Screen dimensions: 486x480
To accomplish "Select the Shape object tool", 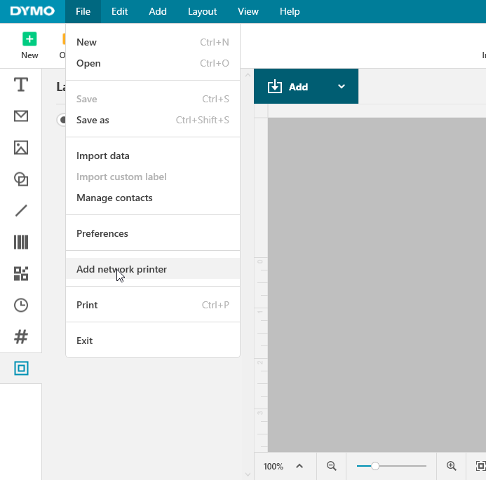I will pyautogui.click(x=21, y=179).
